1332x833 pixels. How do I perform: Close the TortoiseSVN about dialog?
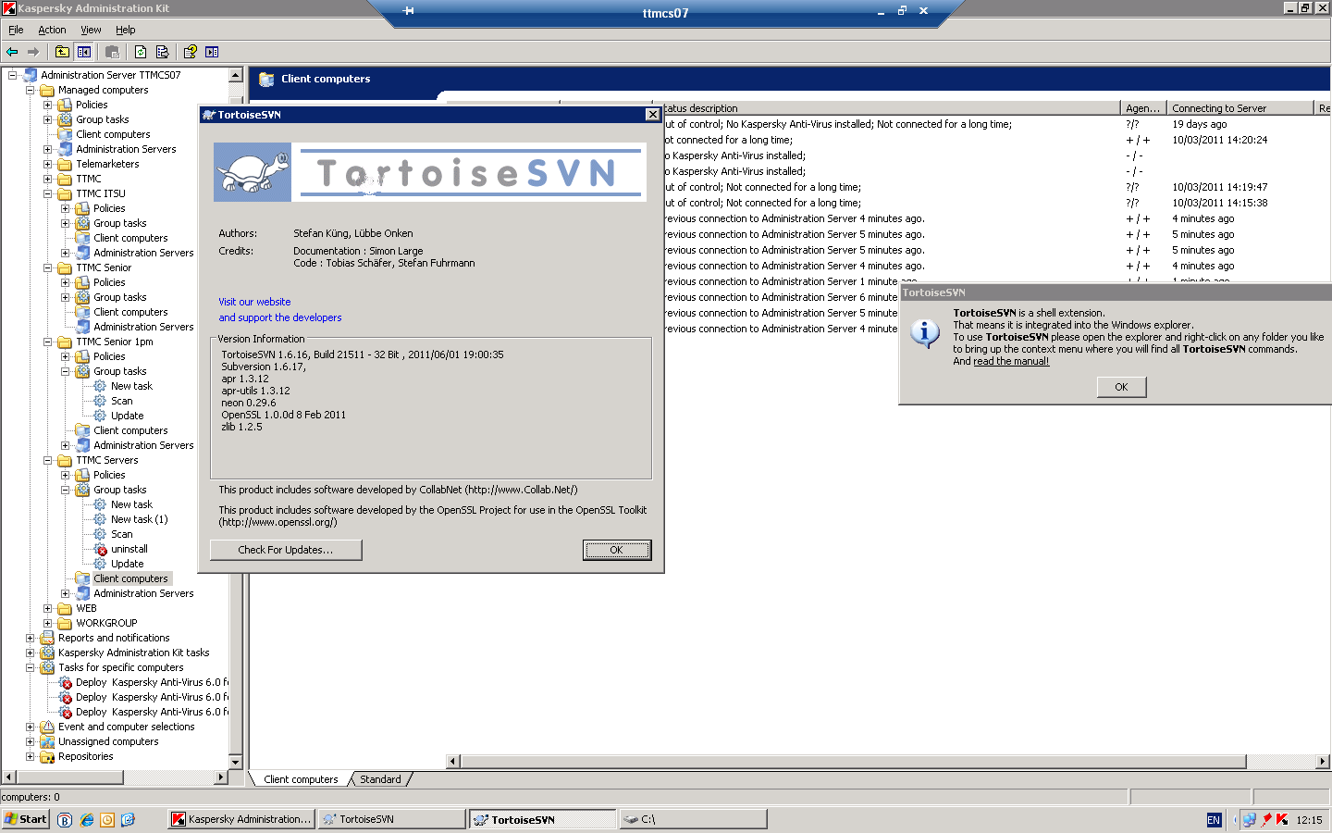653,114
